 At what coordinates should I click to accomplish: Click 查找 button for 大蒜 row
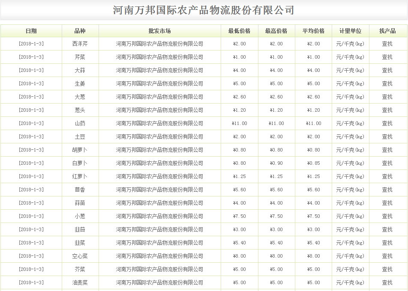coord(387,70)
